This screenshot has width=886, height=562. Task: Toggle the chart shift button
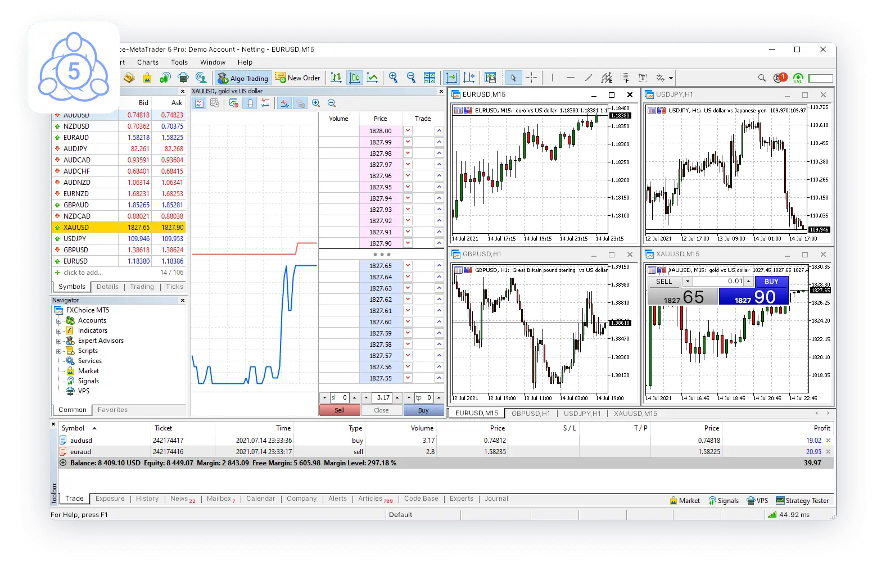tap(469, 78)
